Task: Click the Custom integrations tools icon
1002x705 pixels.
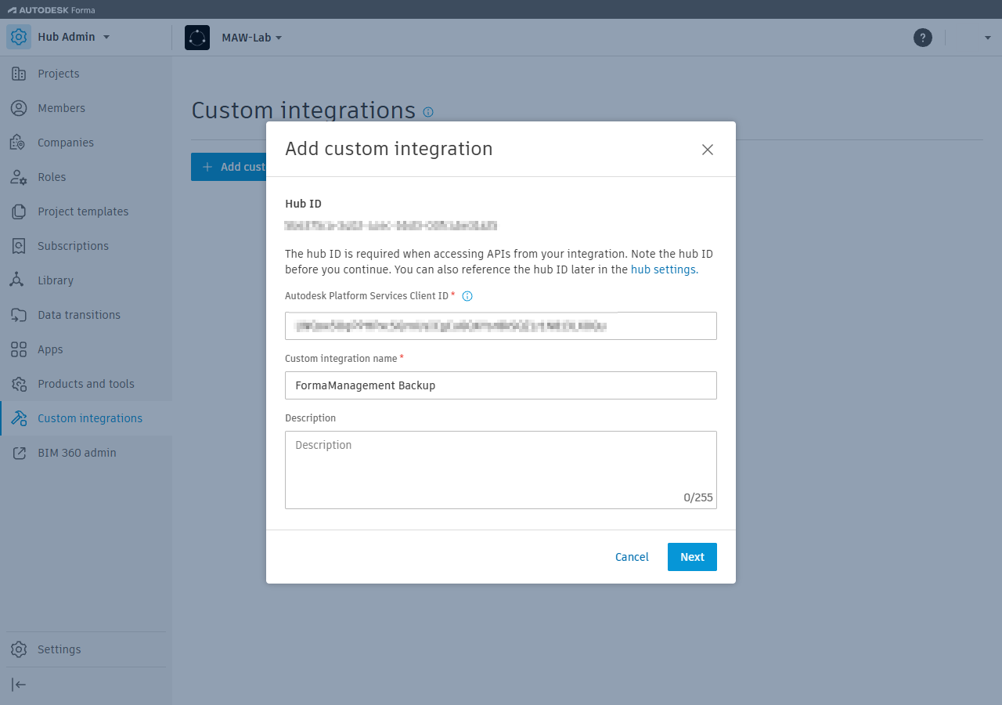Action: (19, 418)
